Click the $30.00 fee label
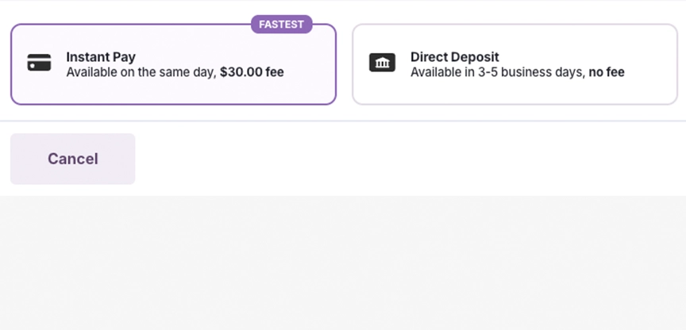Image resolution: width=686 pixels, height=330 pixels. pos(252,72)
